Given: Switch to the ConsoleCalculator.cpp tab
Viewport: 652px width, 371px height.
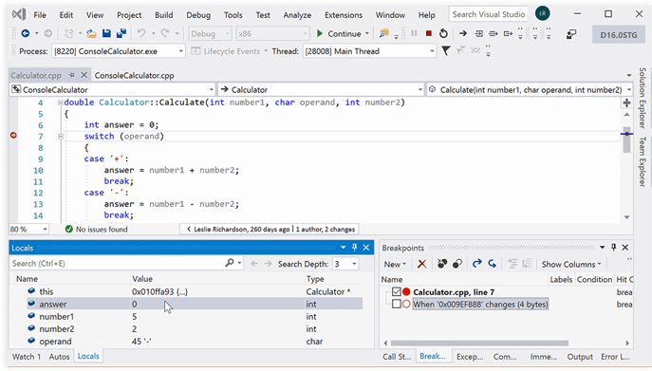Looking at the screenshot, I should point(135,75).
